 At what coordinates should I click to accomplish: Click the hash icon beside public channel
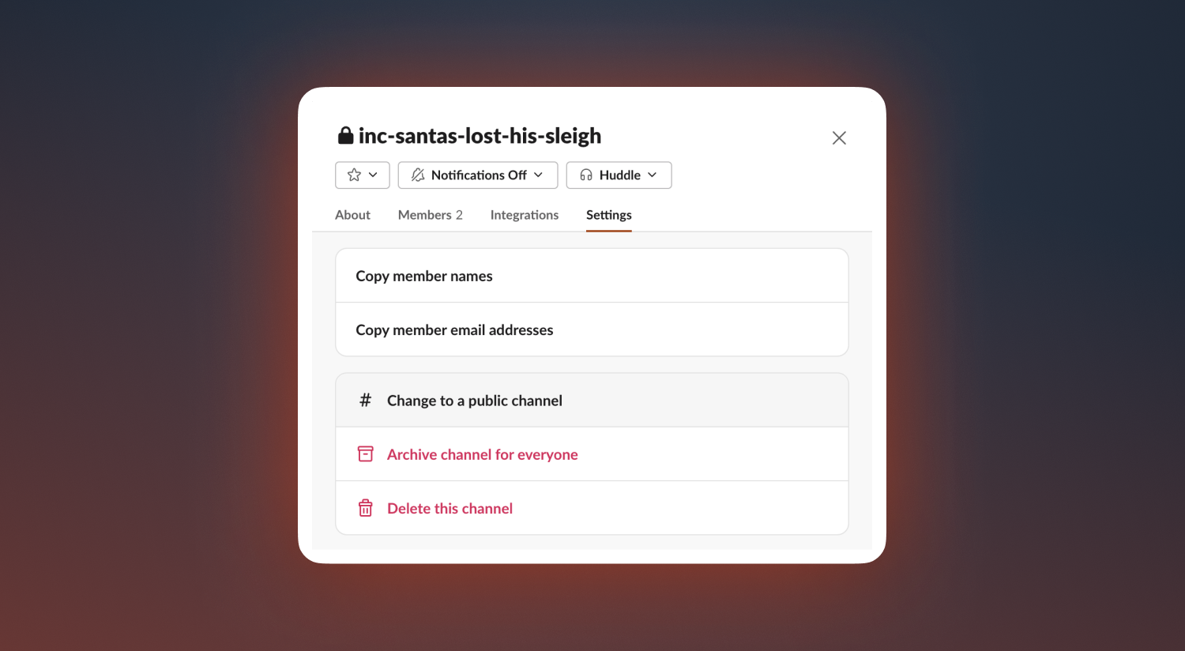pyautogui.click(x=365, y=401)
